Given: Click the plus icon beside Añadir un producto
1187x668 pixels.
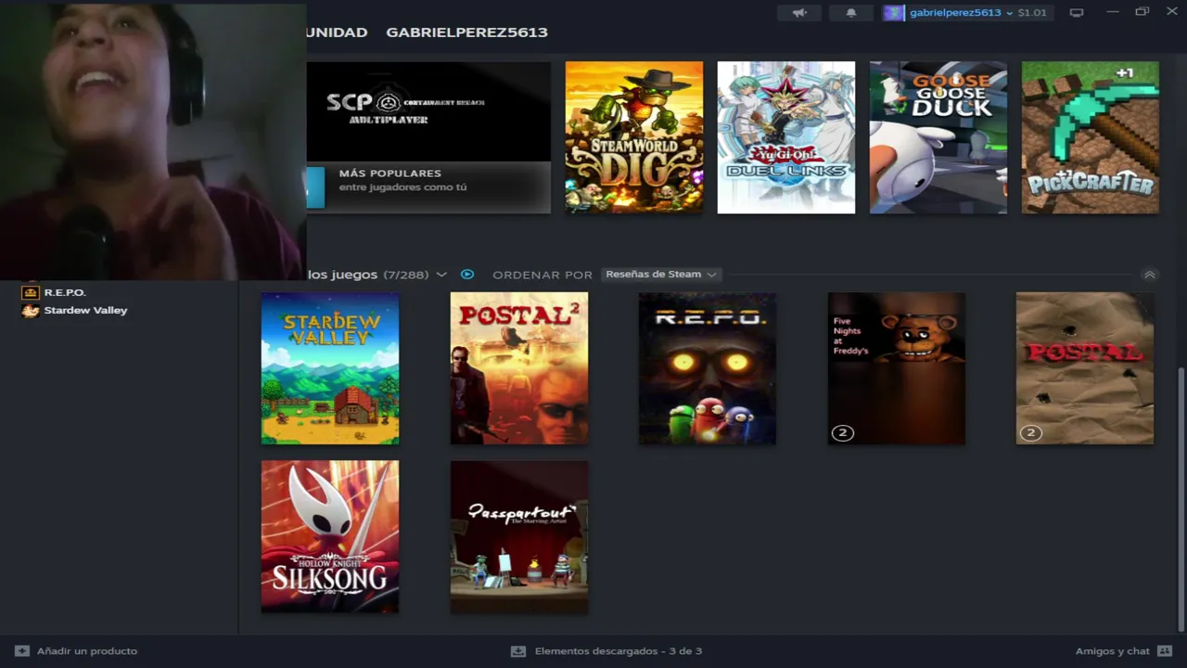Looking at the screenshot, I should tap(22, 651).
